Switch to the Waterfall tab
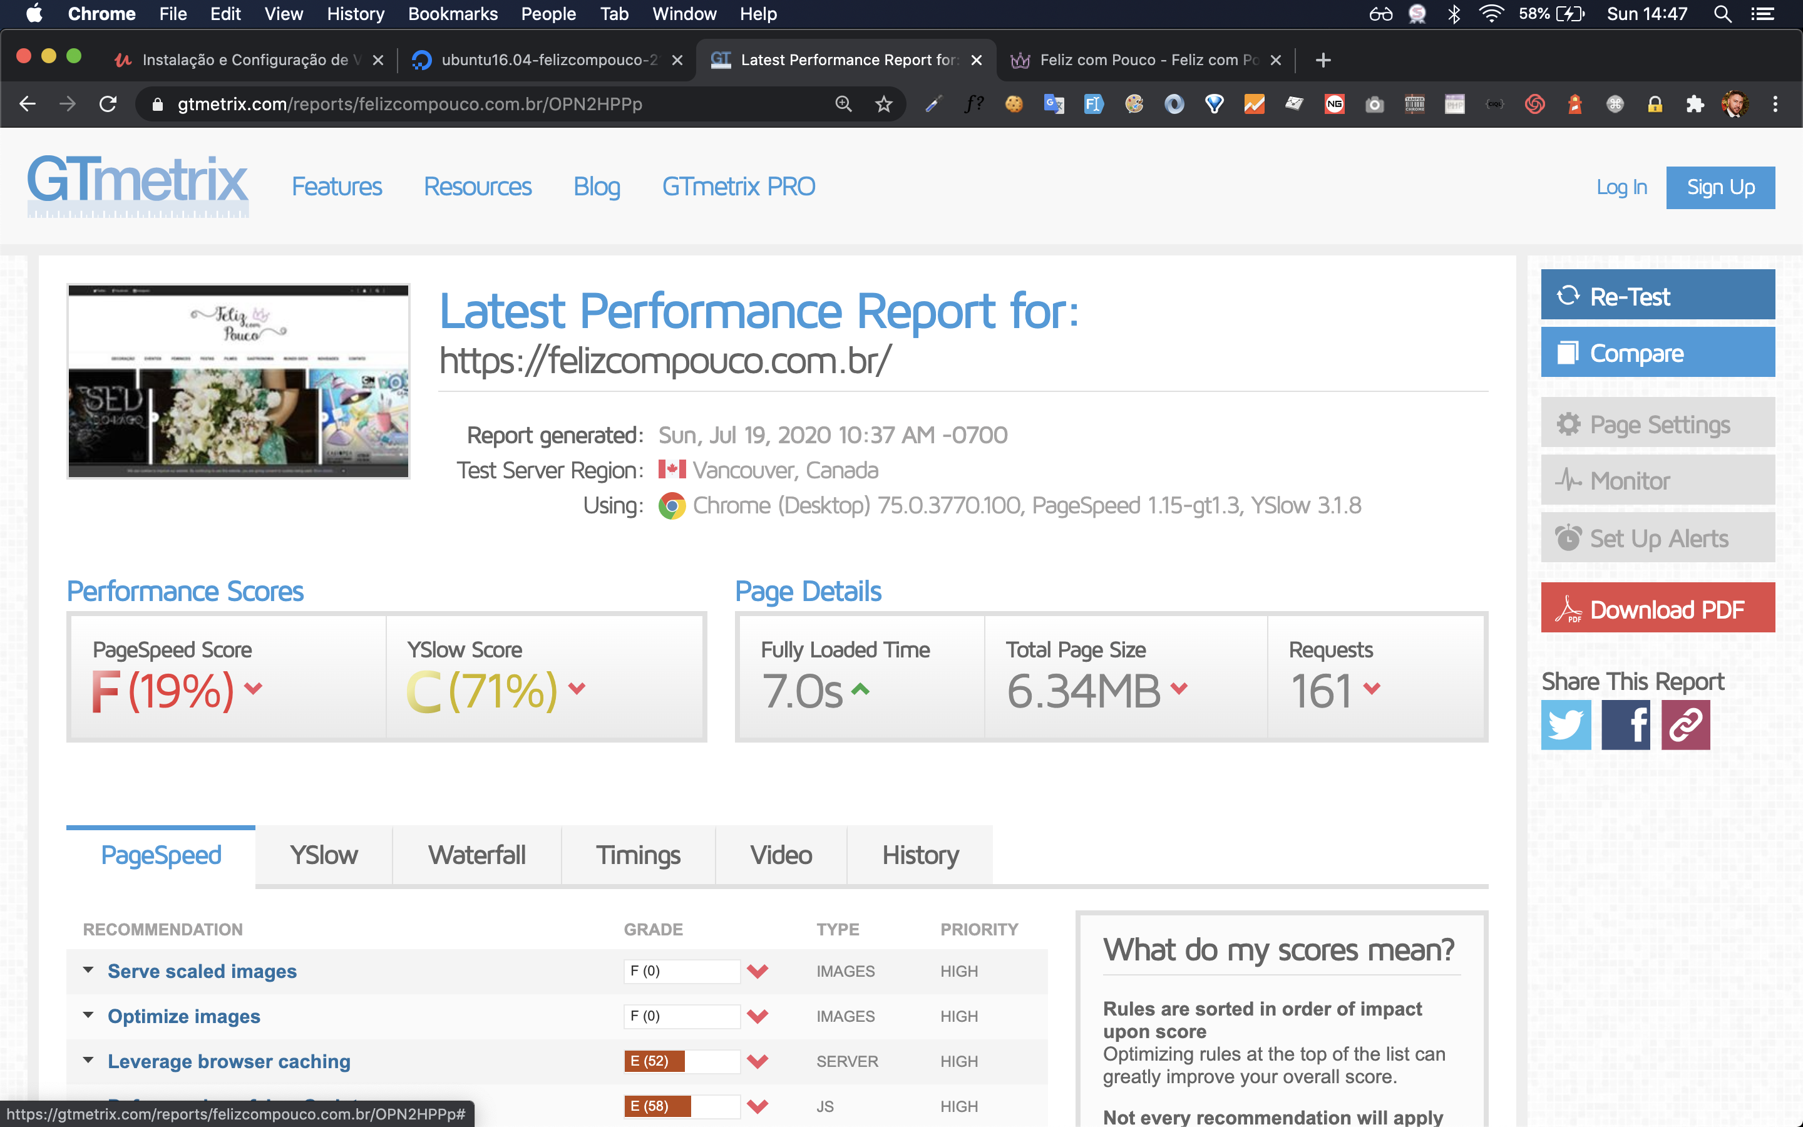 (477, 855)
